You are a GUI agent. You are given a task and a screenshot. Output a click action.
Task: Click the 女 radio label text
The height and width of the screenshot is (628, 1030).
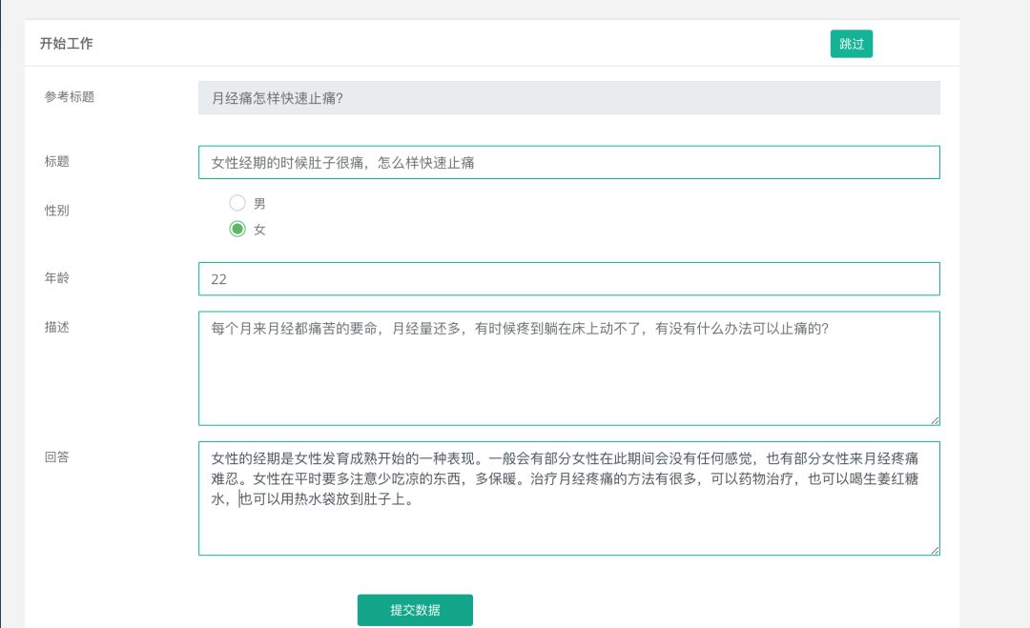[259, 230]
